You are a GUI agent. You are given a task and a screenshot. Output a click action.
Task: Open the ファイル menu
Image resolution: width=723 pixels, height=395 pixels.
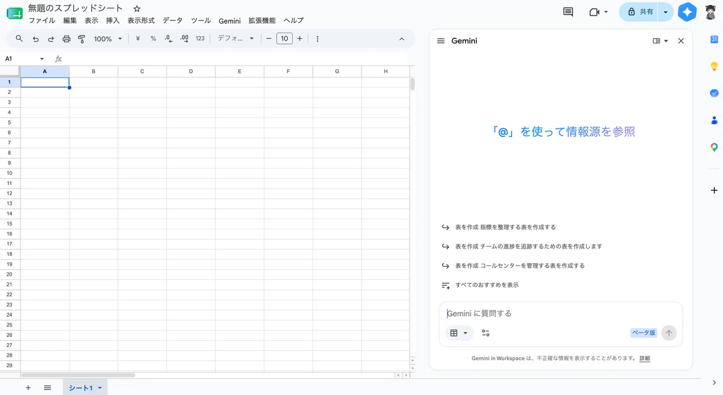click(42, 20)
